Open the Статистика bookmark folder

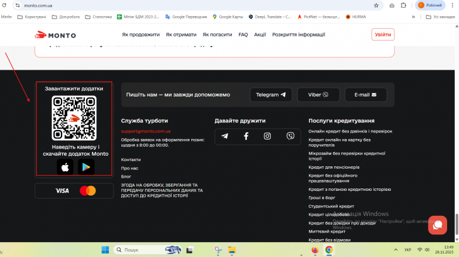(x=99, y=17)
